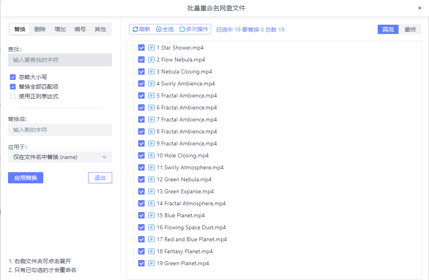Uncheck the 10 Hole Closing.mp4 checkbox
429x280 pixels.
point(141,155)
